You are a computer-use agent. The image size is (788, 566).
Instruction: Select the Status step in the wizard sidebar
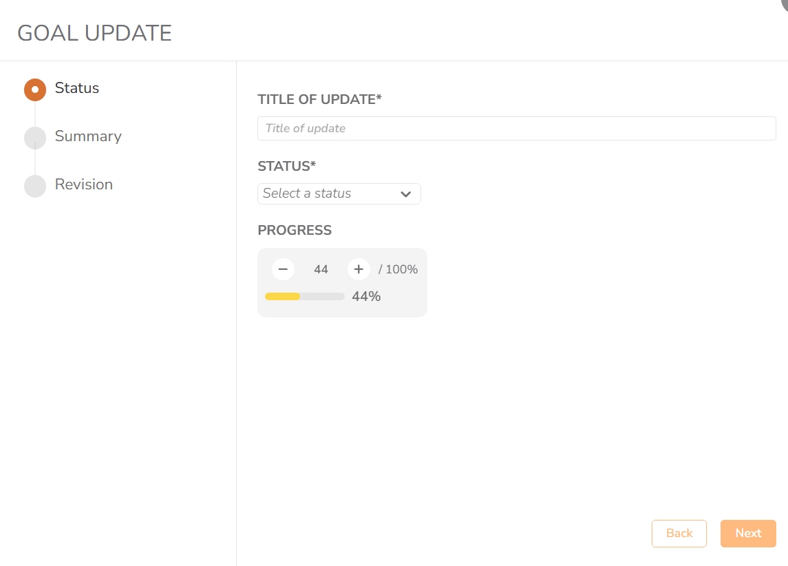click(x=76, y=88)
